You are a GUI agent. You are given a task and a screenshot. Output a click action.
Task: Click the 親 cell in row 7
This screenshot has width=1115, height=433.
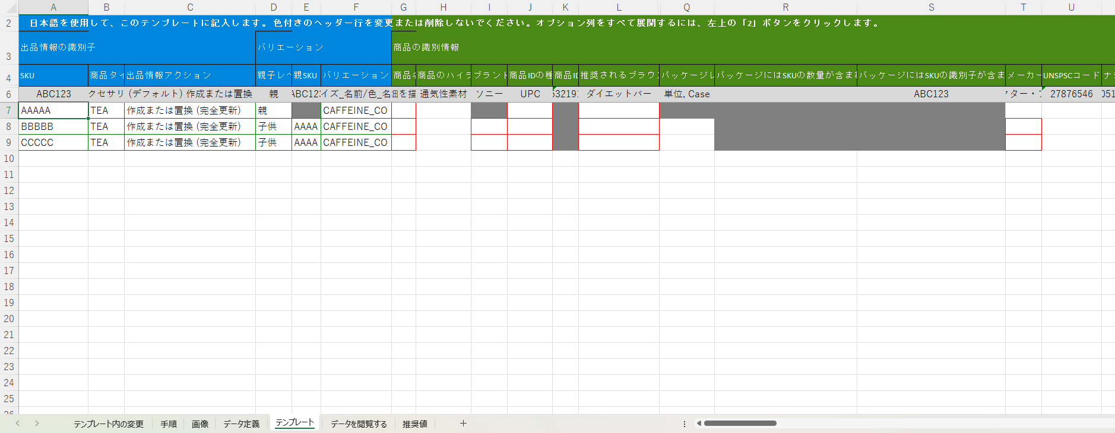tap(274, 110)
